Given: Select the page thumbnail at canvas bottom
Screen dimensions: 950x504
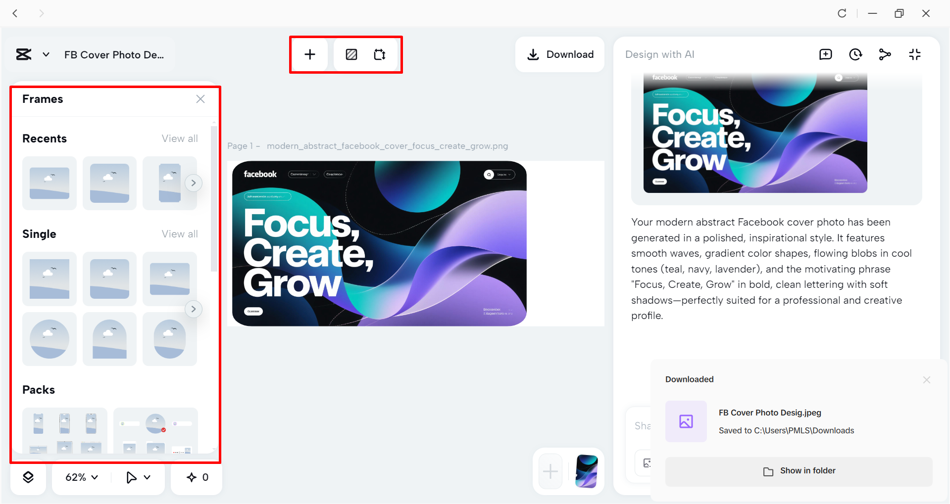Looking at the screenshot, I should [587, 471].
